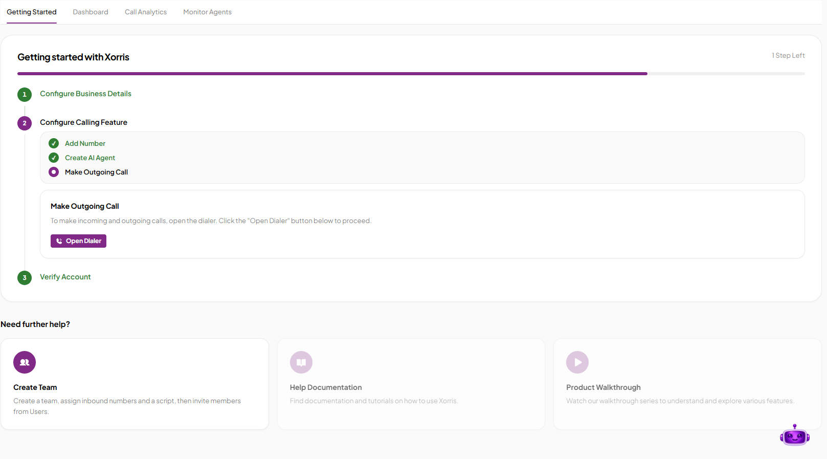
Task: Open the Add Number sub-step
Action: (x=85, y=143)
